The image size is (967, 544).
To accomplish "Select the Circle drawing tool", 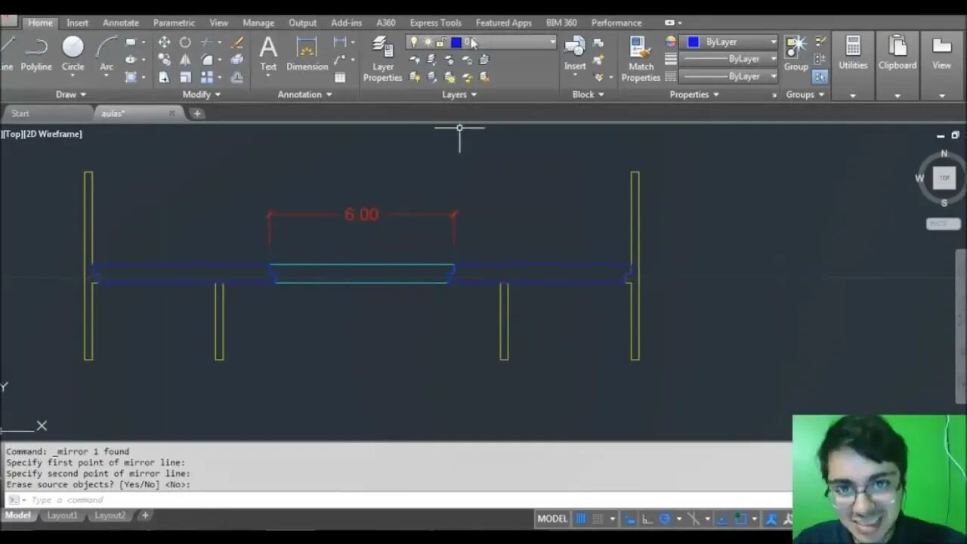I will [73, 54].
